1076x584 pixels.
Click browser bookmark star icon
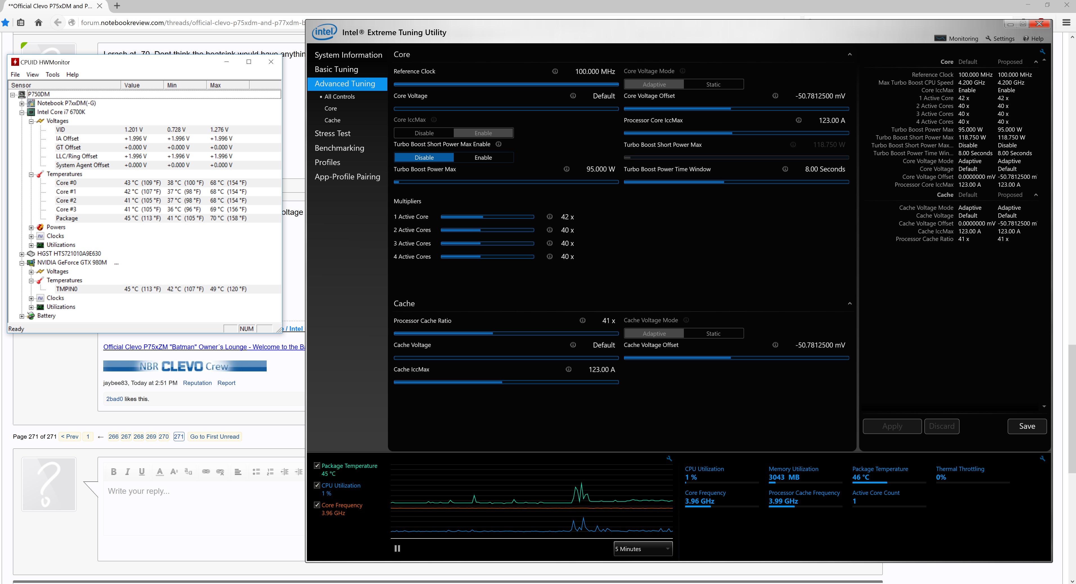(x=5, y=22)
